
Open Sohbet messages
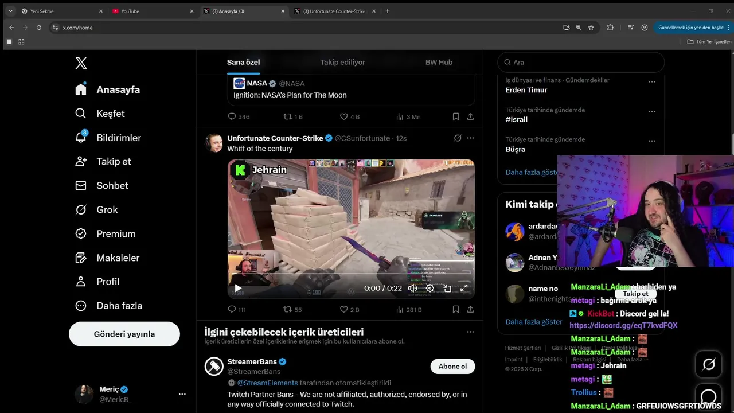point(101,185)
